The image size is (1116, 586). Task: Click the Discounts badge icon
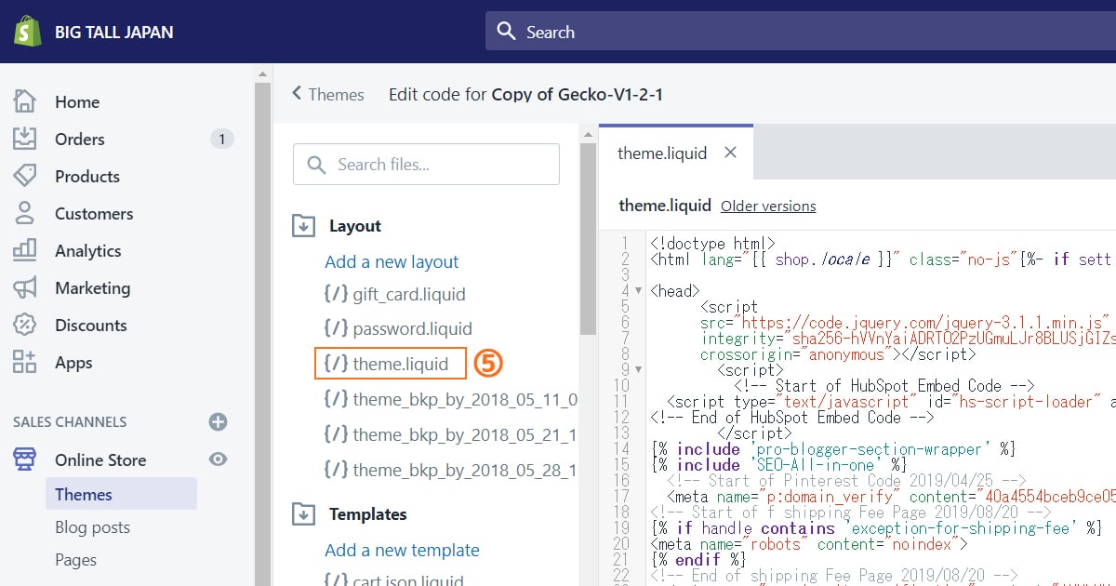click(25, 325)
